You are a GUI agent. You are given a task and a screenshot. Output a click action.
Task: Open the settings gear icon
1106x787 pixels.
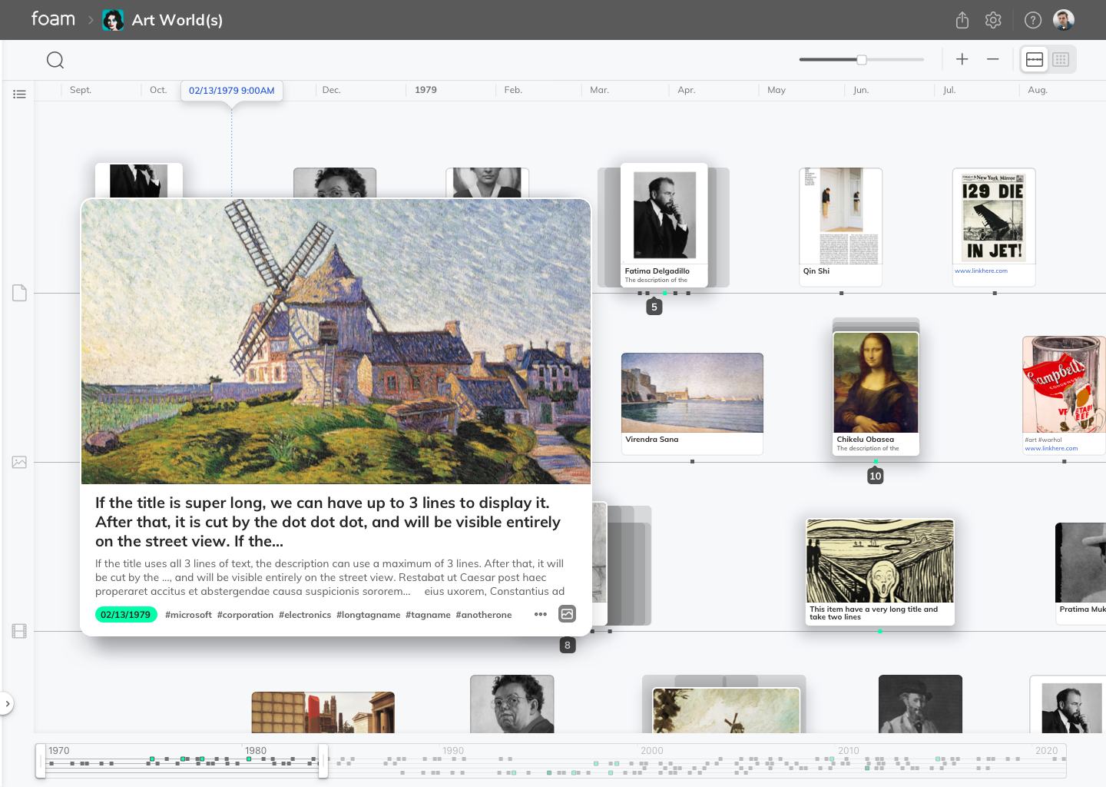pyautogui.click(x=993, y=20)
